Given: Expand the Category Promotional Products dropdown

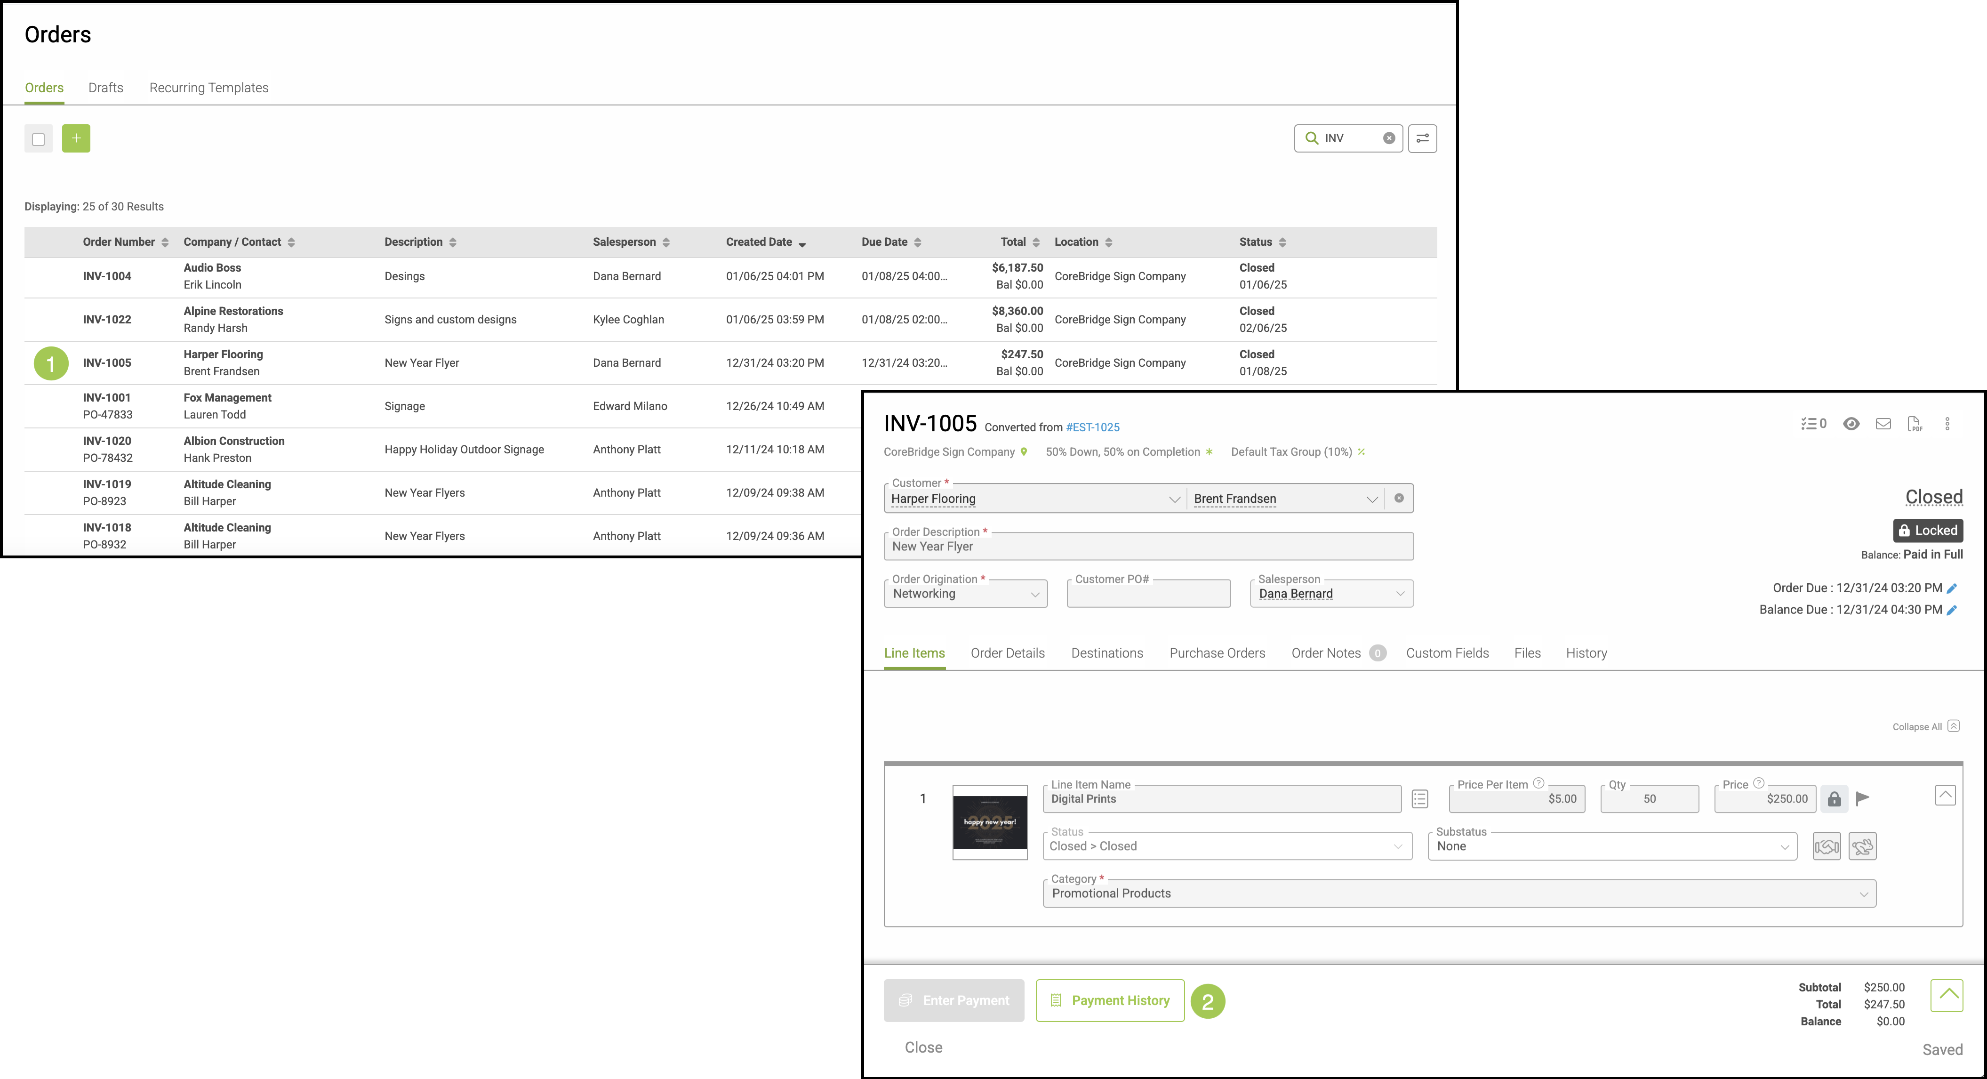Looking at the screenshot, I should [1458, 894].
